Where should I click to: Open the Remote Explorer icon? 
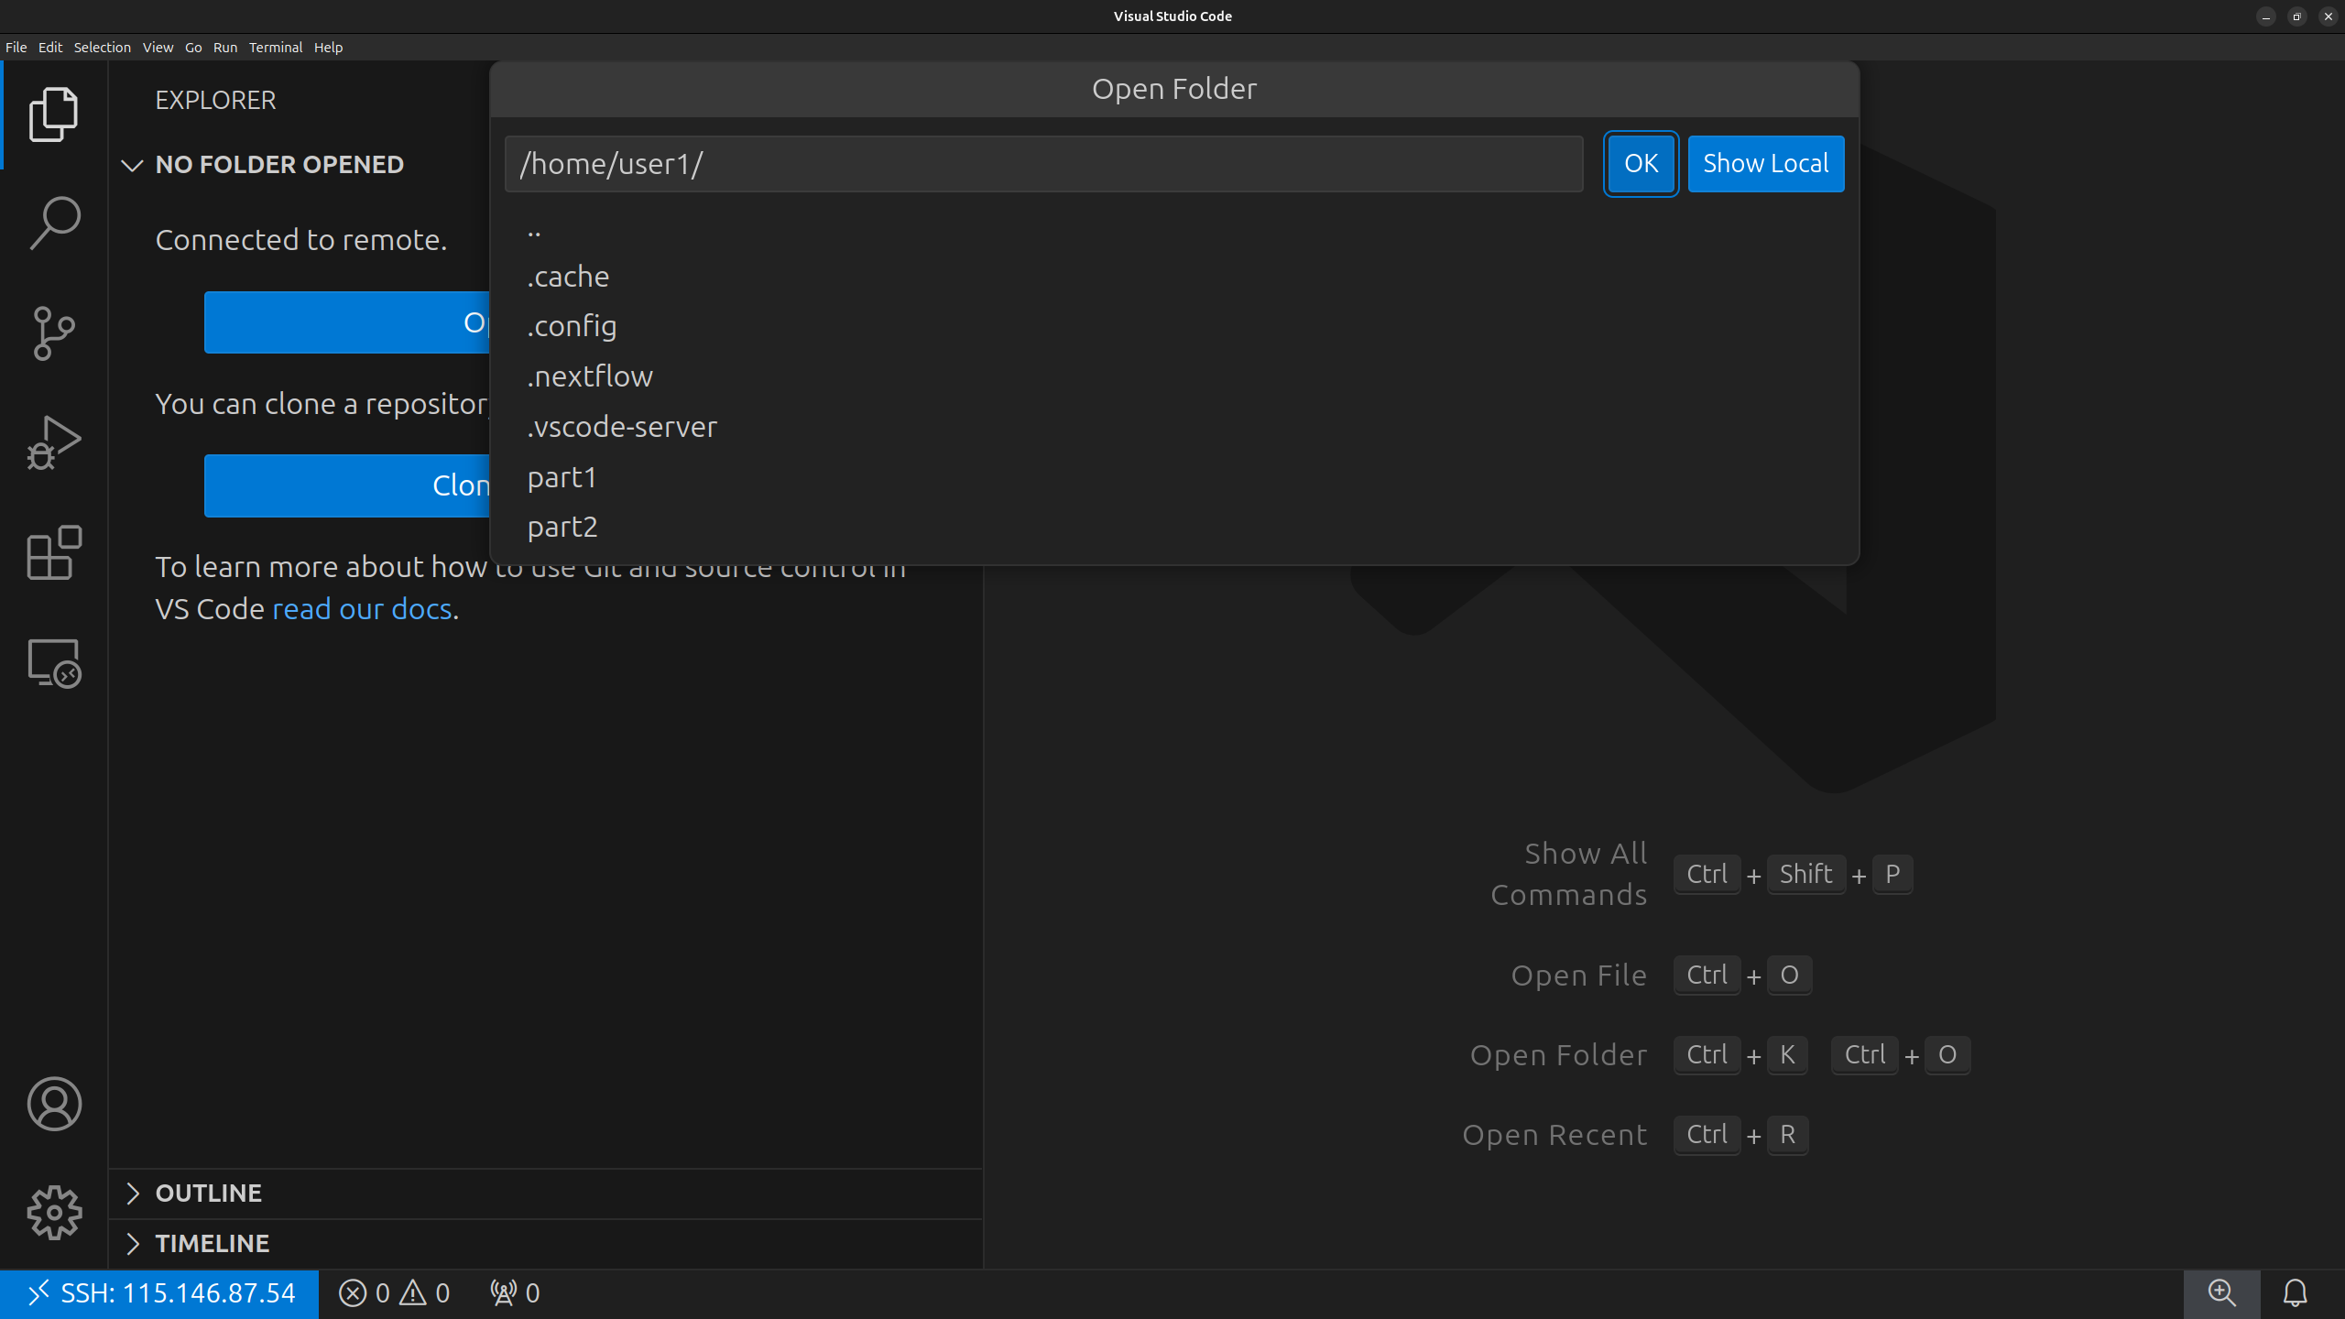[54, 663]
